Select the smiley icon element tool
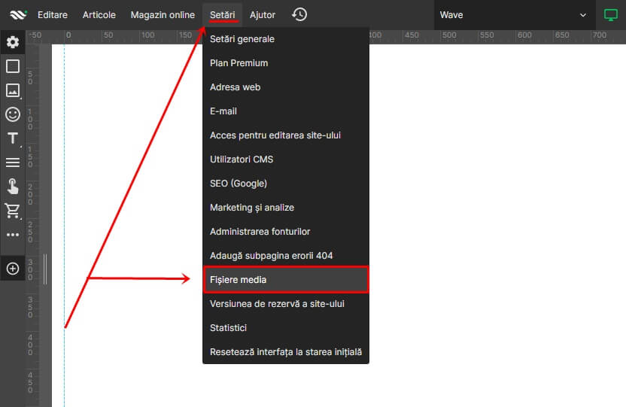 click(13, 114)
